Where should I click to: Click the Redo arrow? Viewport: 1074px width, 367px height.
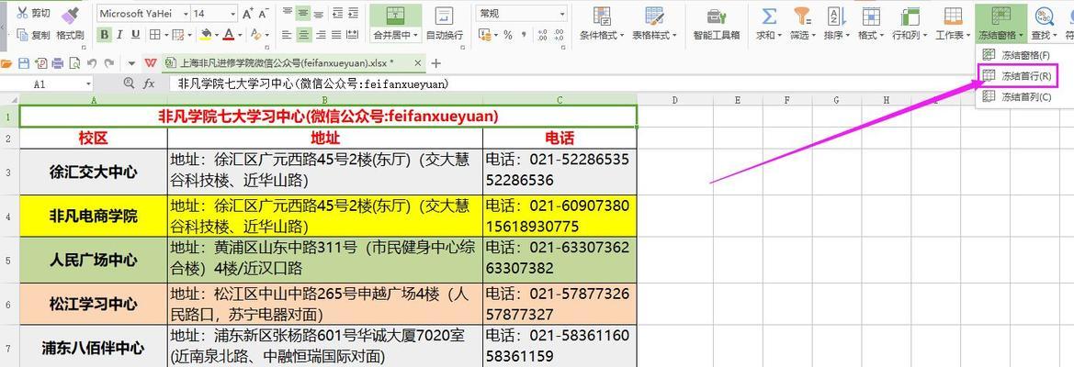coord(108,63)
